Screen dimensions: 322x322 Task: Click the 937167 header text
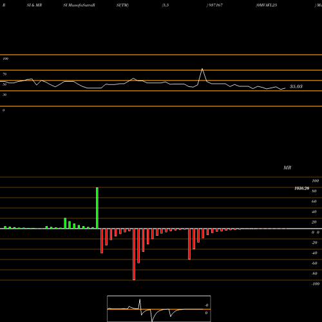click(x=216, y=5)
